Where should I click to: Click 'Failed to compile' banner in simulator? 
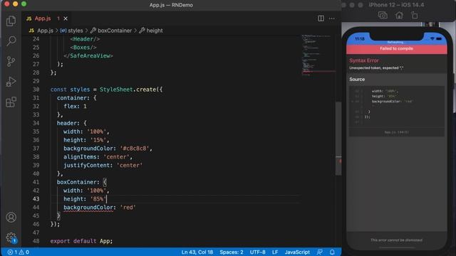click(x=396, y=48)
